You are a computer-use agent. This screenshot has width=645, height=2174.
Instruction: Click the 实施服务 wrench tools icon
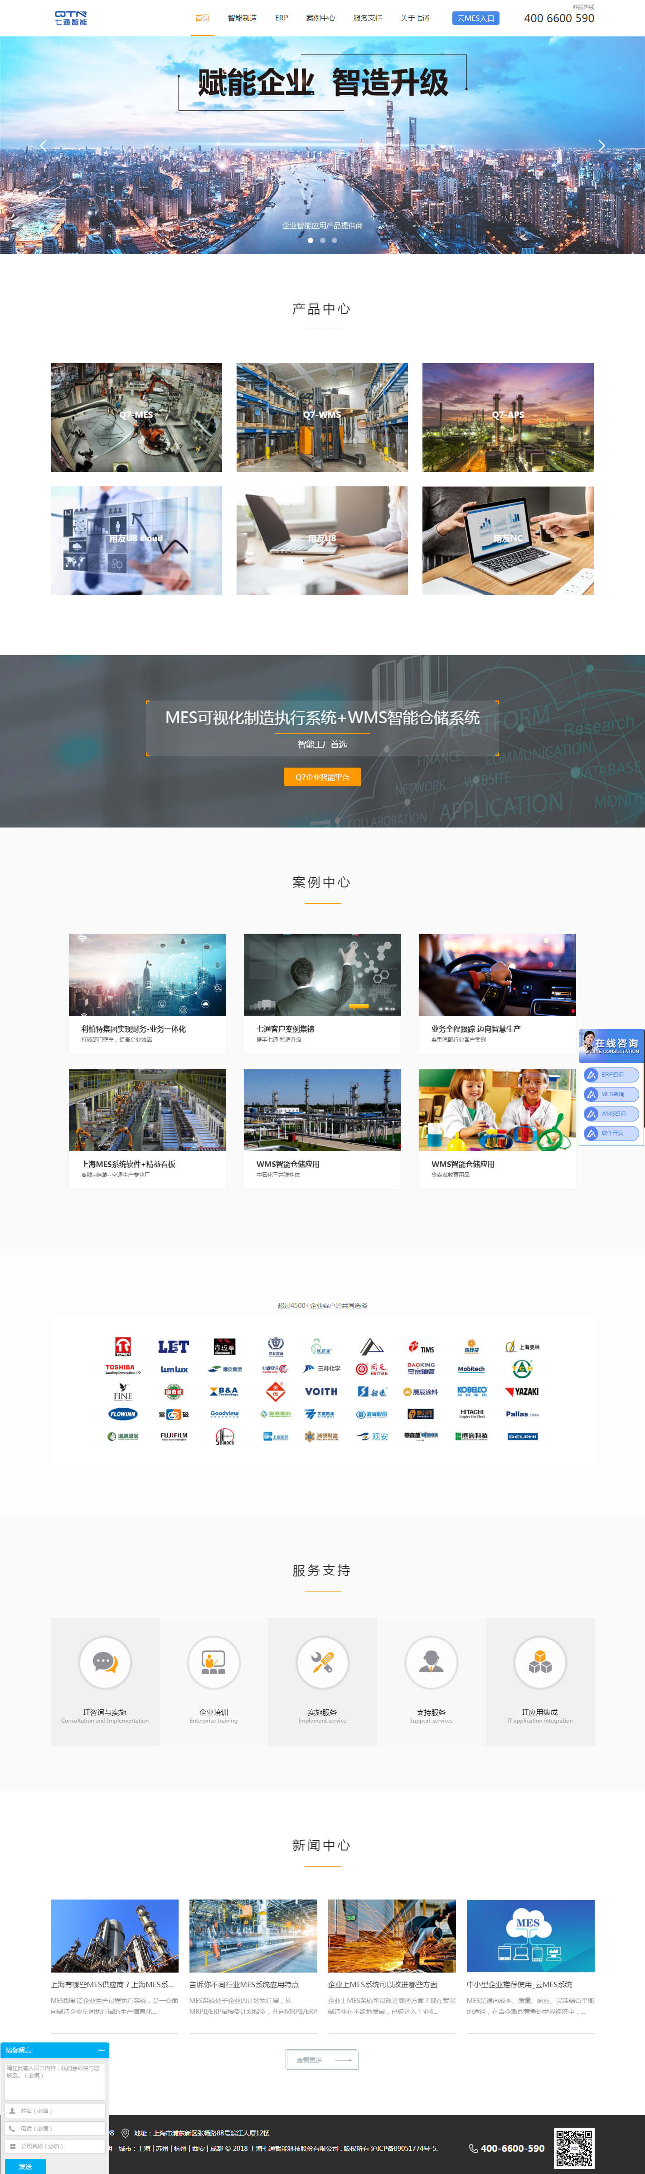(x=322, y=1662)
